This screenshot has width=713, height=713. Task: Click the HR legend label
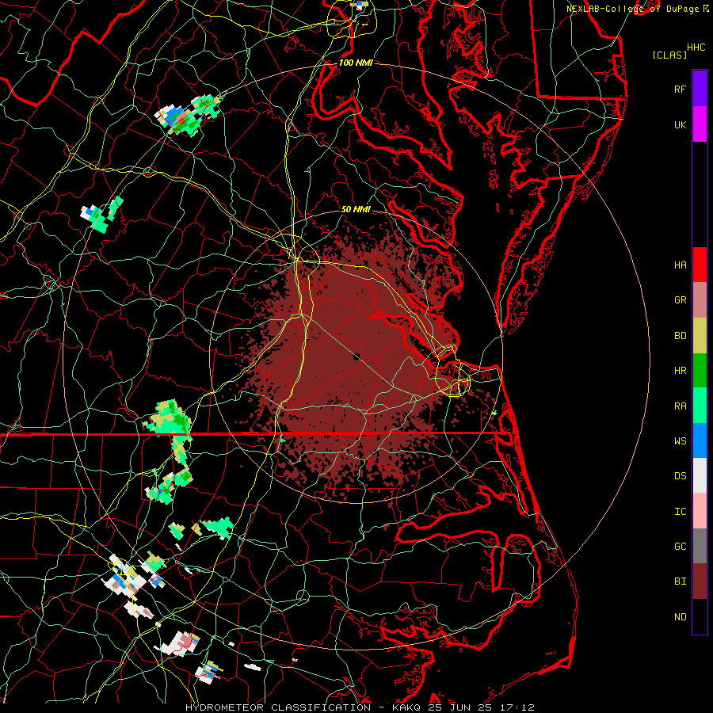point(681,371)
